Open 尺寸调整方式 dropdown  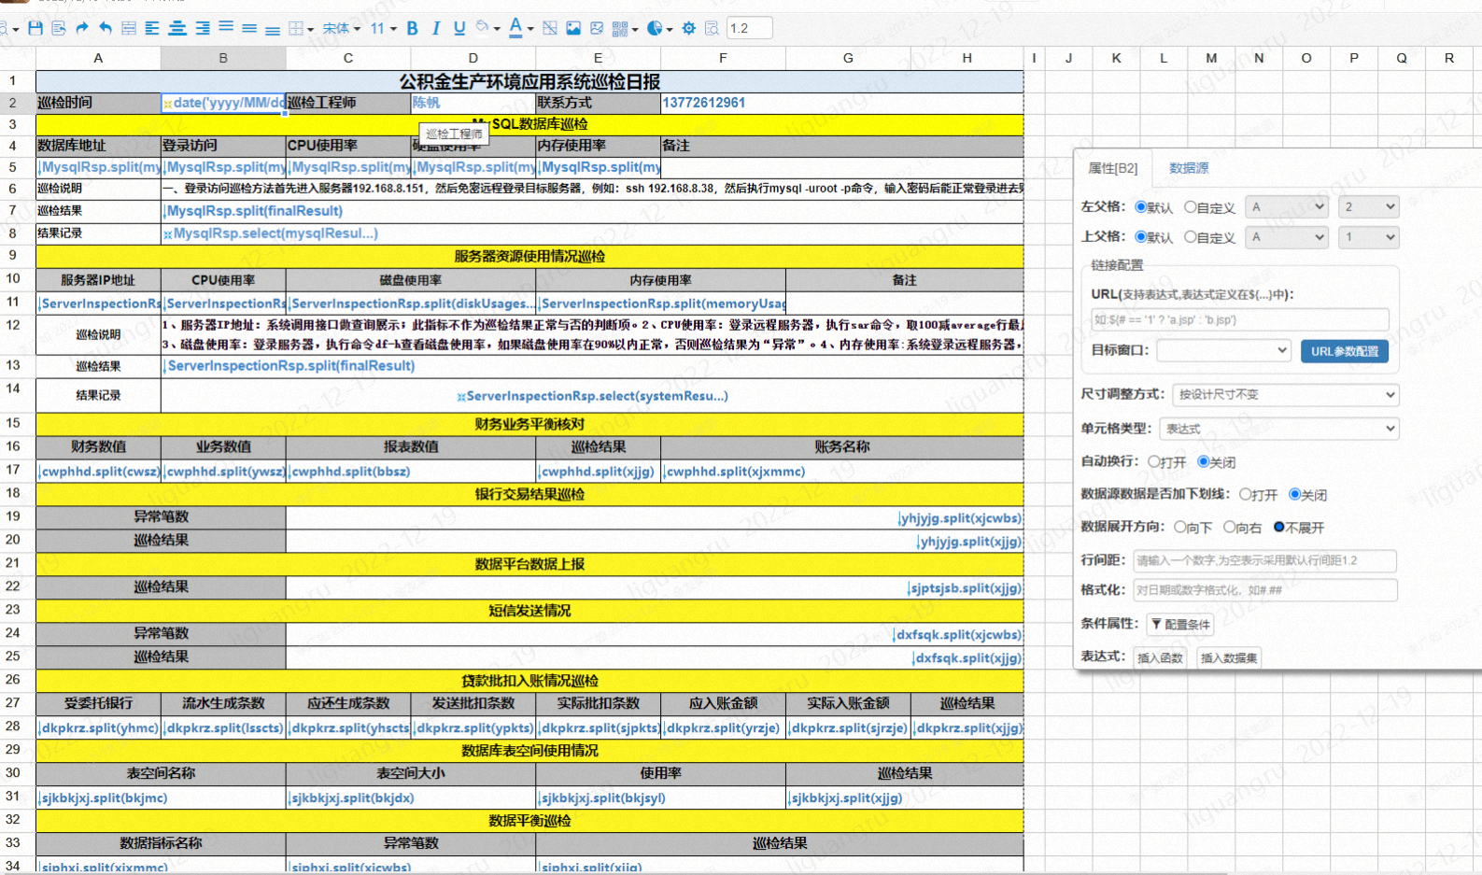point(1285,394)
